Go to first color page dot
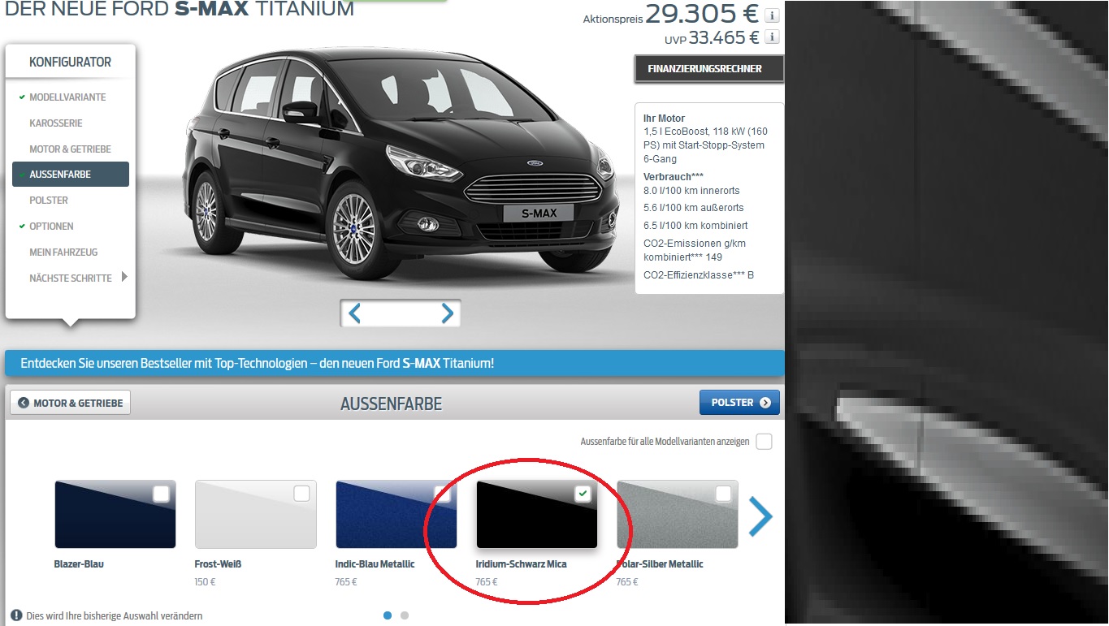The height and width of the screenshot is (626, 1109). pos(387,615)
